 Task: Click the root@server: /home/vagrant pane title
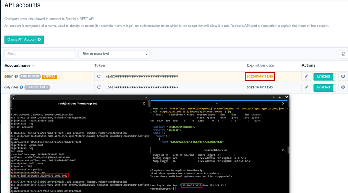pyautogui.click(x=77, y=103)
